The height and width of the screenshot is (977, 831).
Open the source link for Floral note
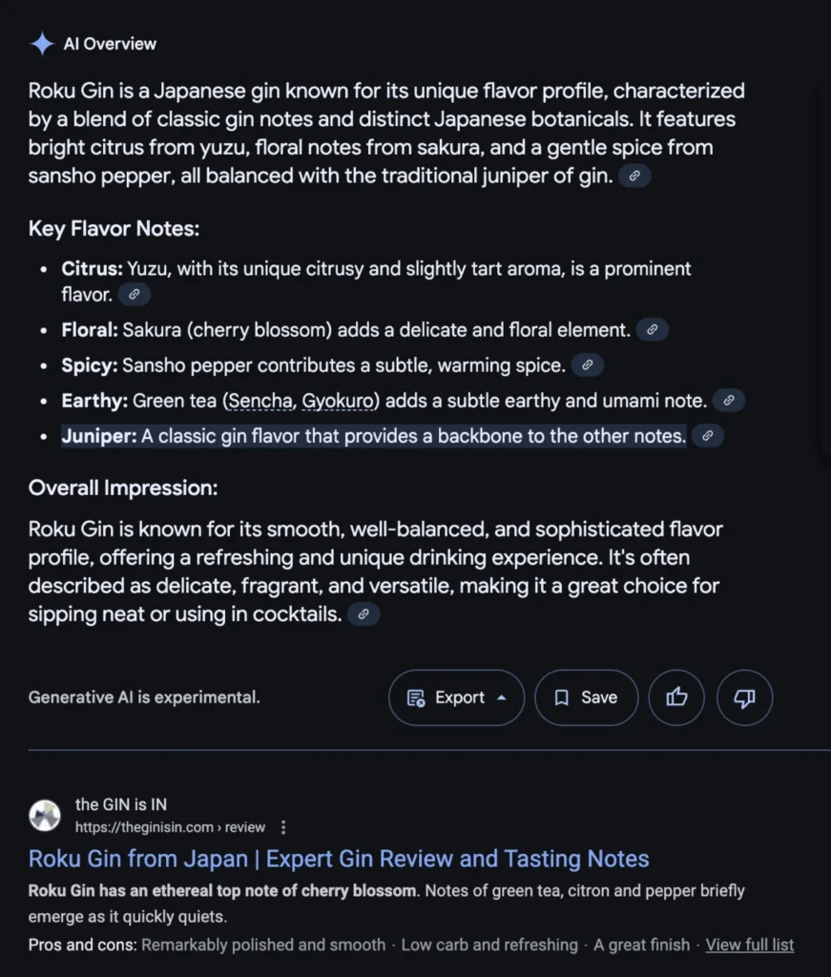tap(653, 330)
